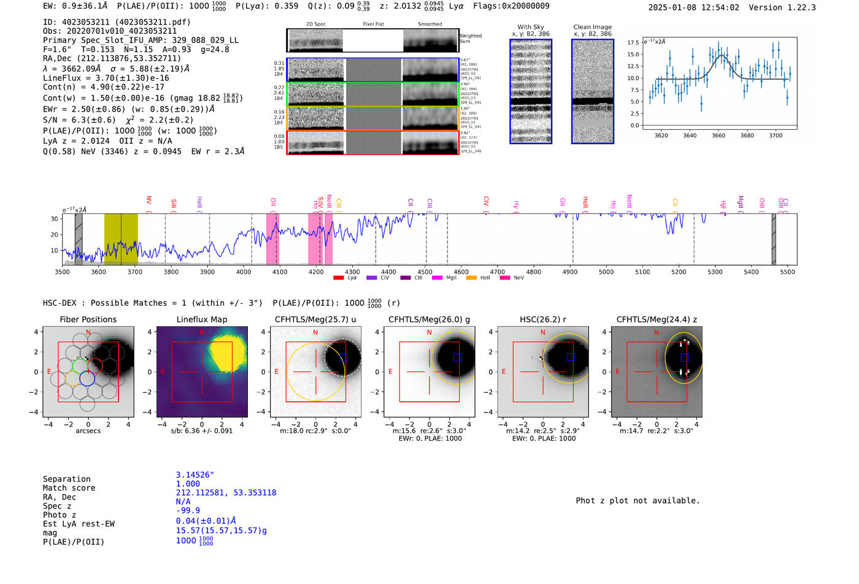Click the Separation value 3.14526"

pos(195,475)
